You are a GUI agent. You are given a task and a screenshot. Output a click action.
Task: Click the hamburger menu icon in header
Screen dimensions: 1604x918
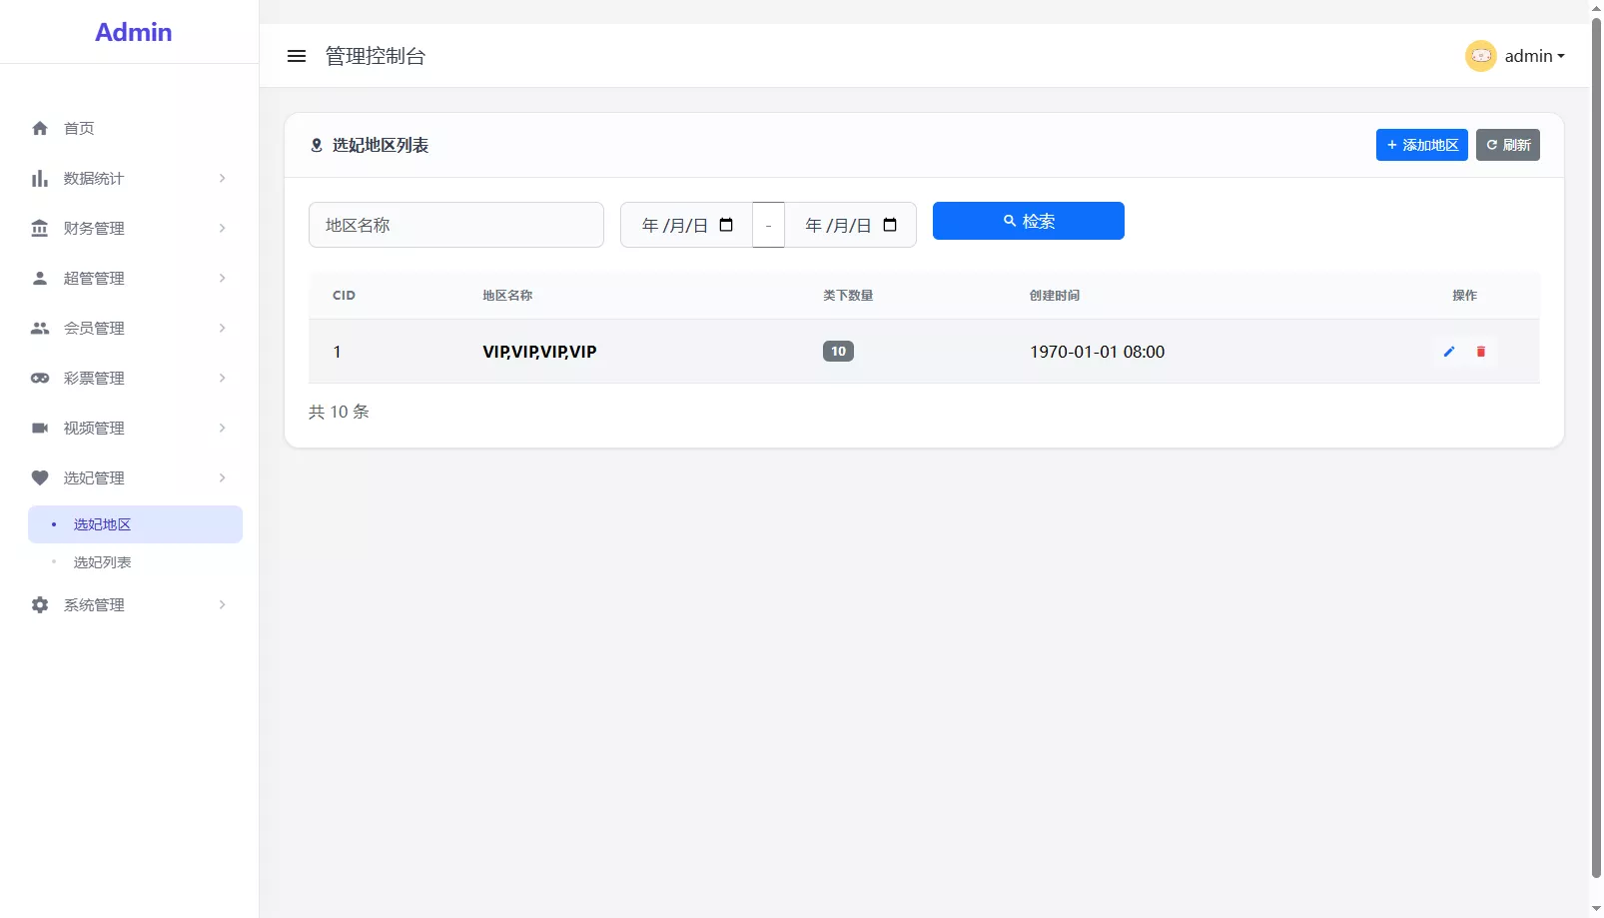coord(296,56)
